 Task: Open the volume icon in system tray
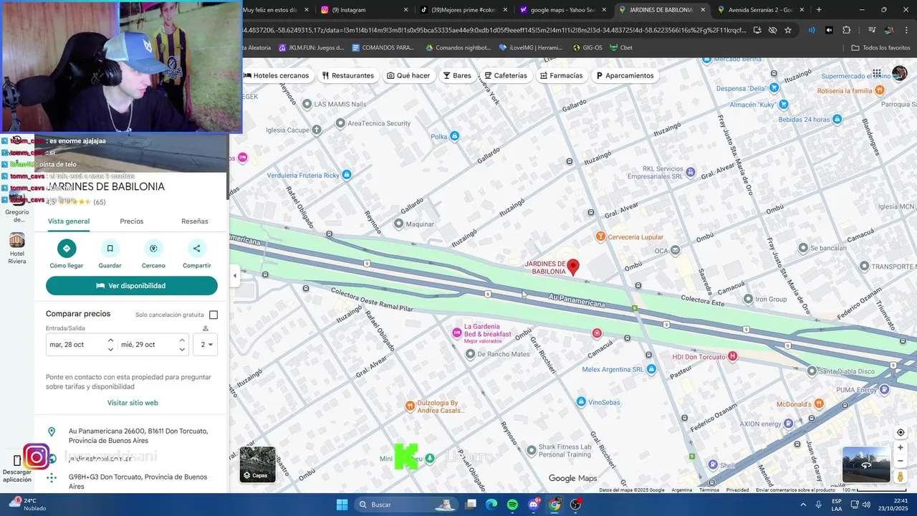click(x=866, y=505)
